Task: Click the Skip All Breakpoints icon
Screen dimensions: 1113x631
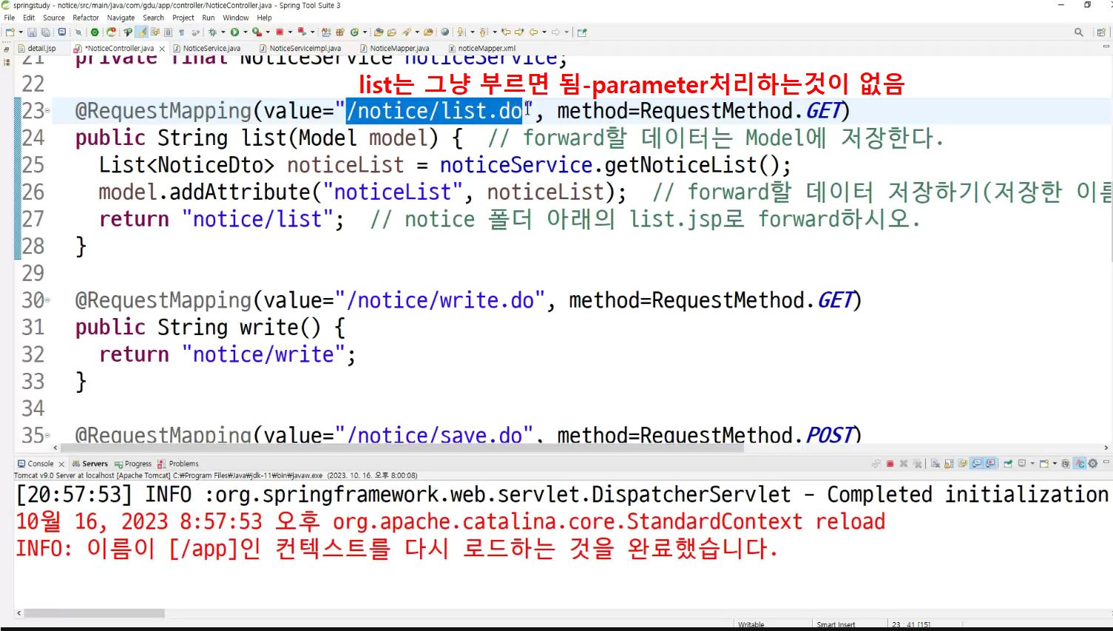Action: [78, 32]
